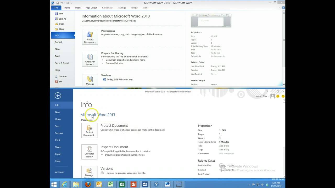Screen dimensions: 335x188
Task: Select Share in Word 2013 backstage menu
Action: (x=62, y=147)
